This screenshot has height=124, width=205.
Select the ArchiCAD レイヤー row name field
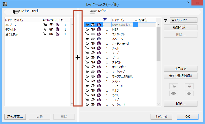pyautogui.click(x=123, y=25)
